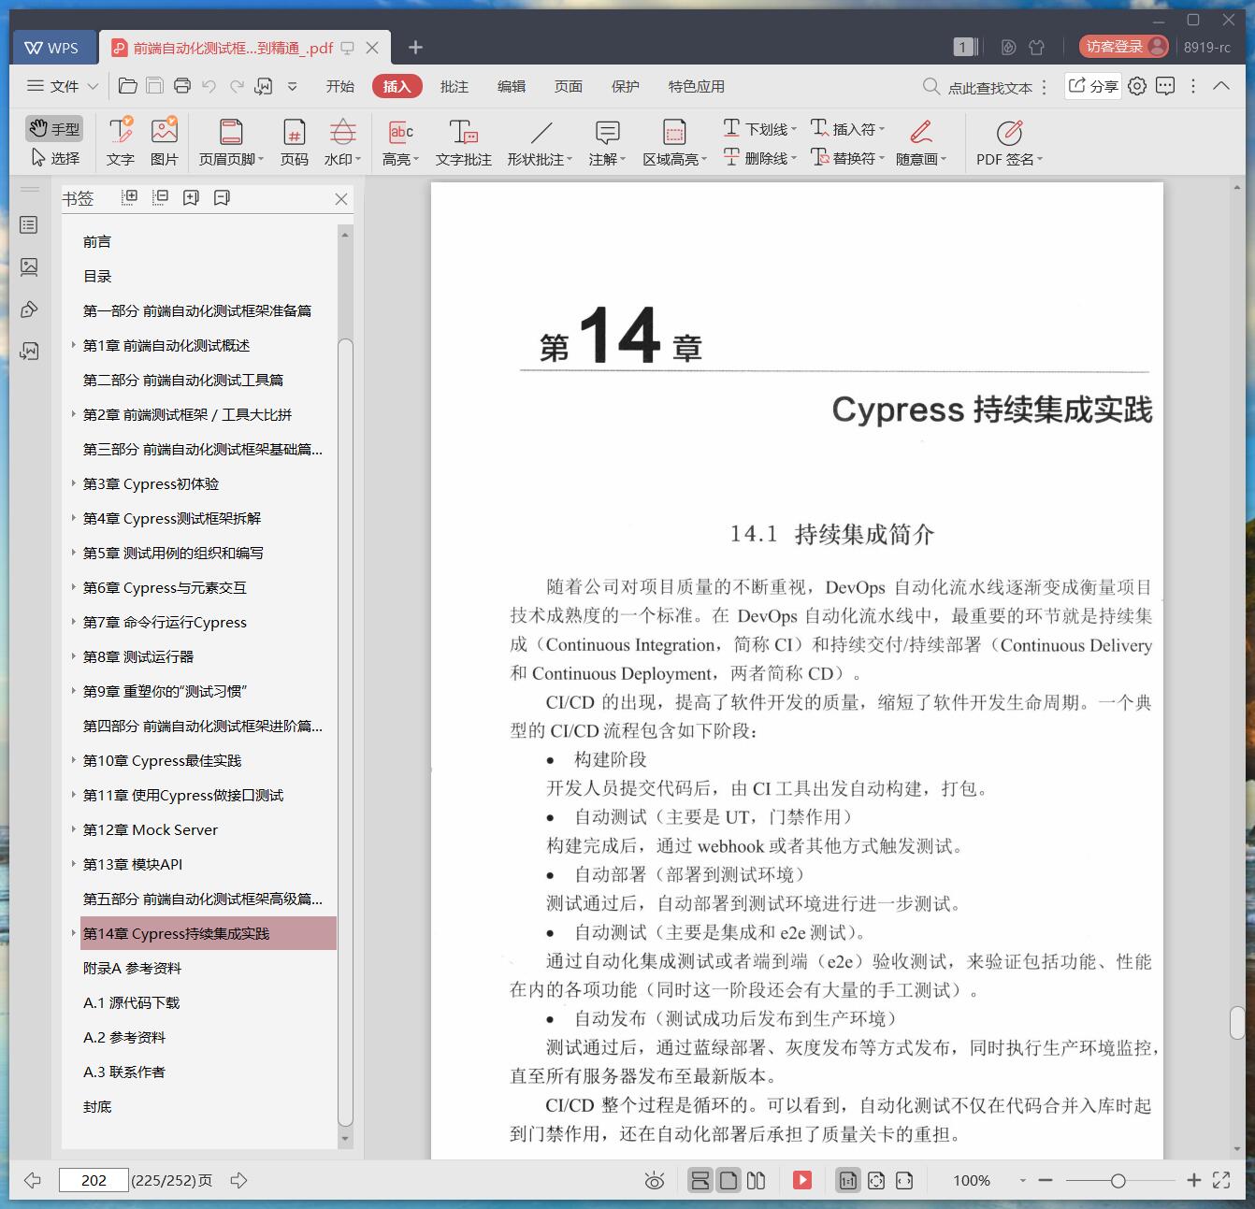Switch to single page view mode

pos(728,1180)
